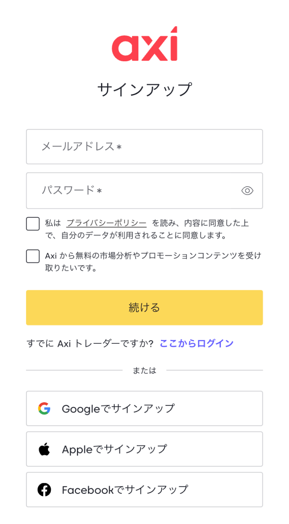
Task: Show password using the eye icon
Action: tap(247, 191)
